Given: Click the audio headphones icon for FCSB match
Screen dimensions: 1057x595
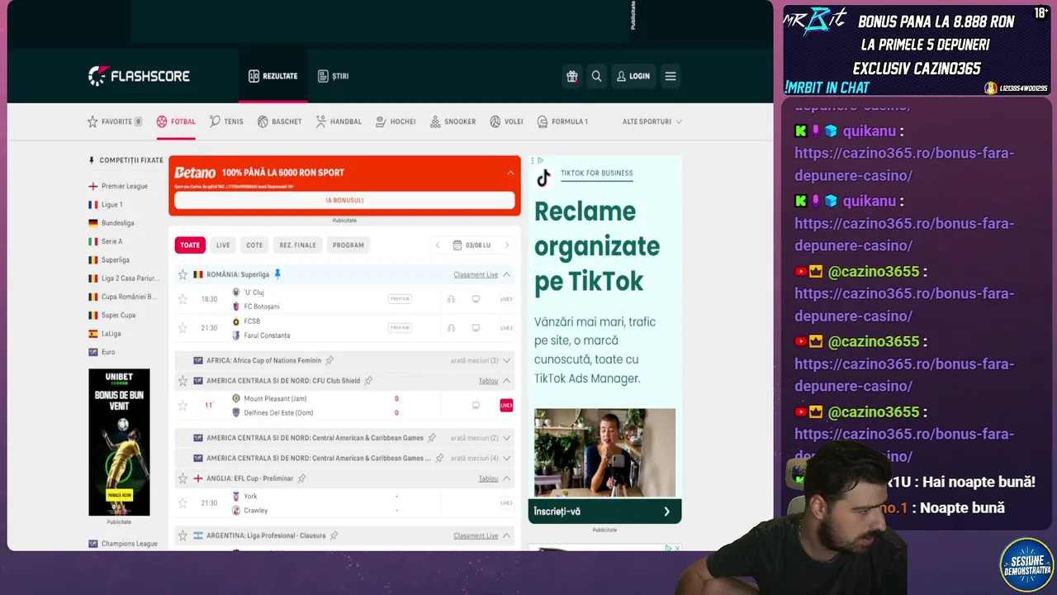Looking at the screenshot, I should pos(451,328).
